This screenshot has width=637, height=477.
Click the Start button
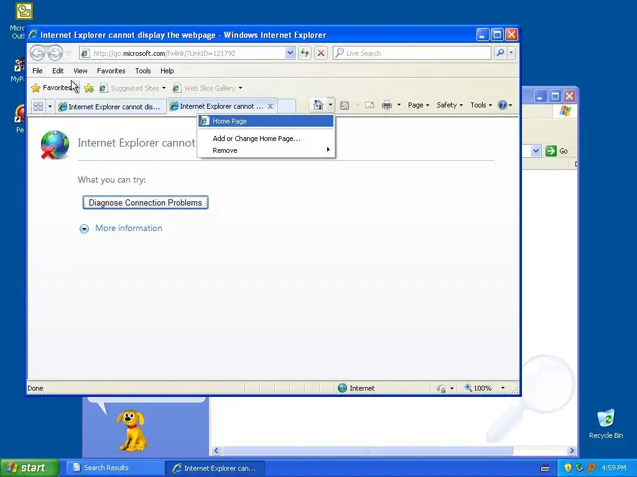pyautogui.click(x=29, y=468)
